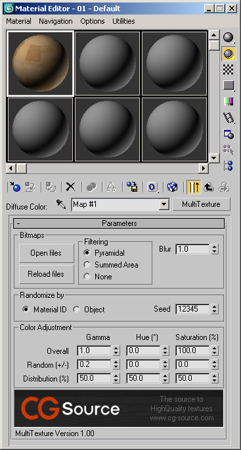Click Assign Material to Selection icon
Viewport: 241px width, 450px height.
51,187
